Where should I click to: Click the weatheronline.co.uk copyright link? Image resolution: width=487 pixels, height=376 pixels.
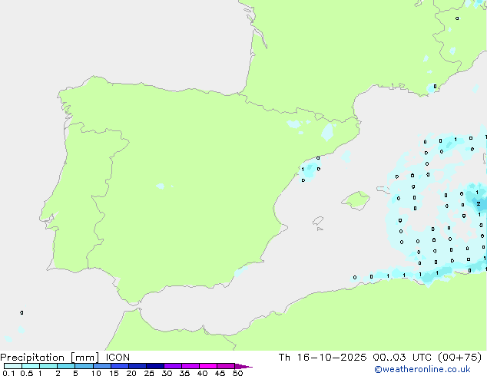pos(422,369)
